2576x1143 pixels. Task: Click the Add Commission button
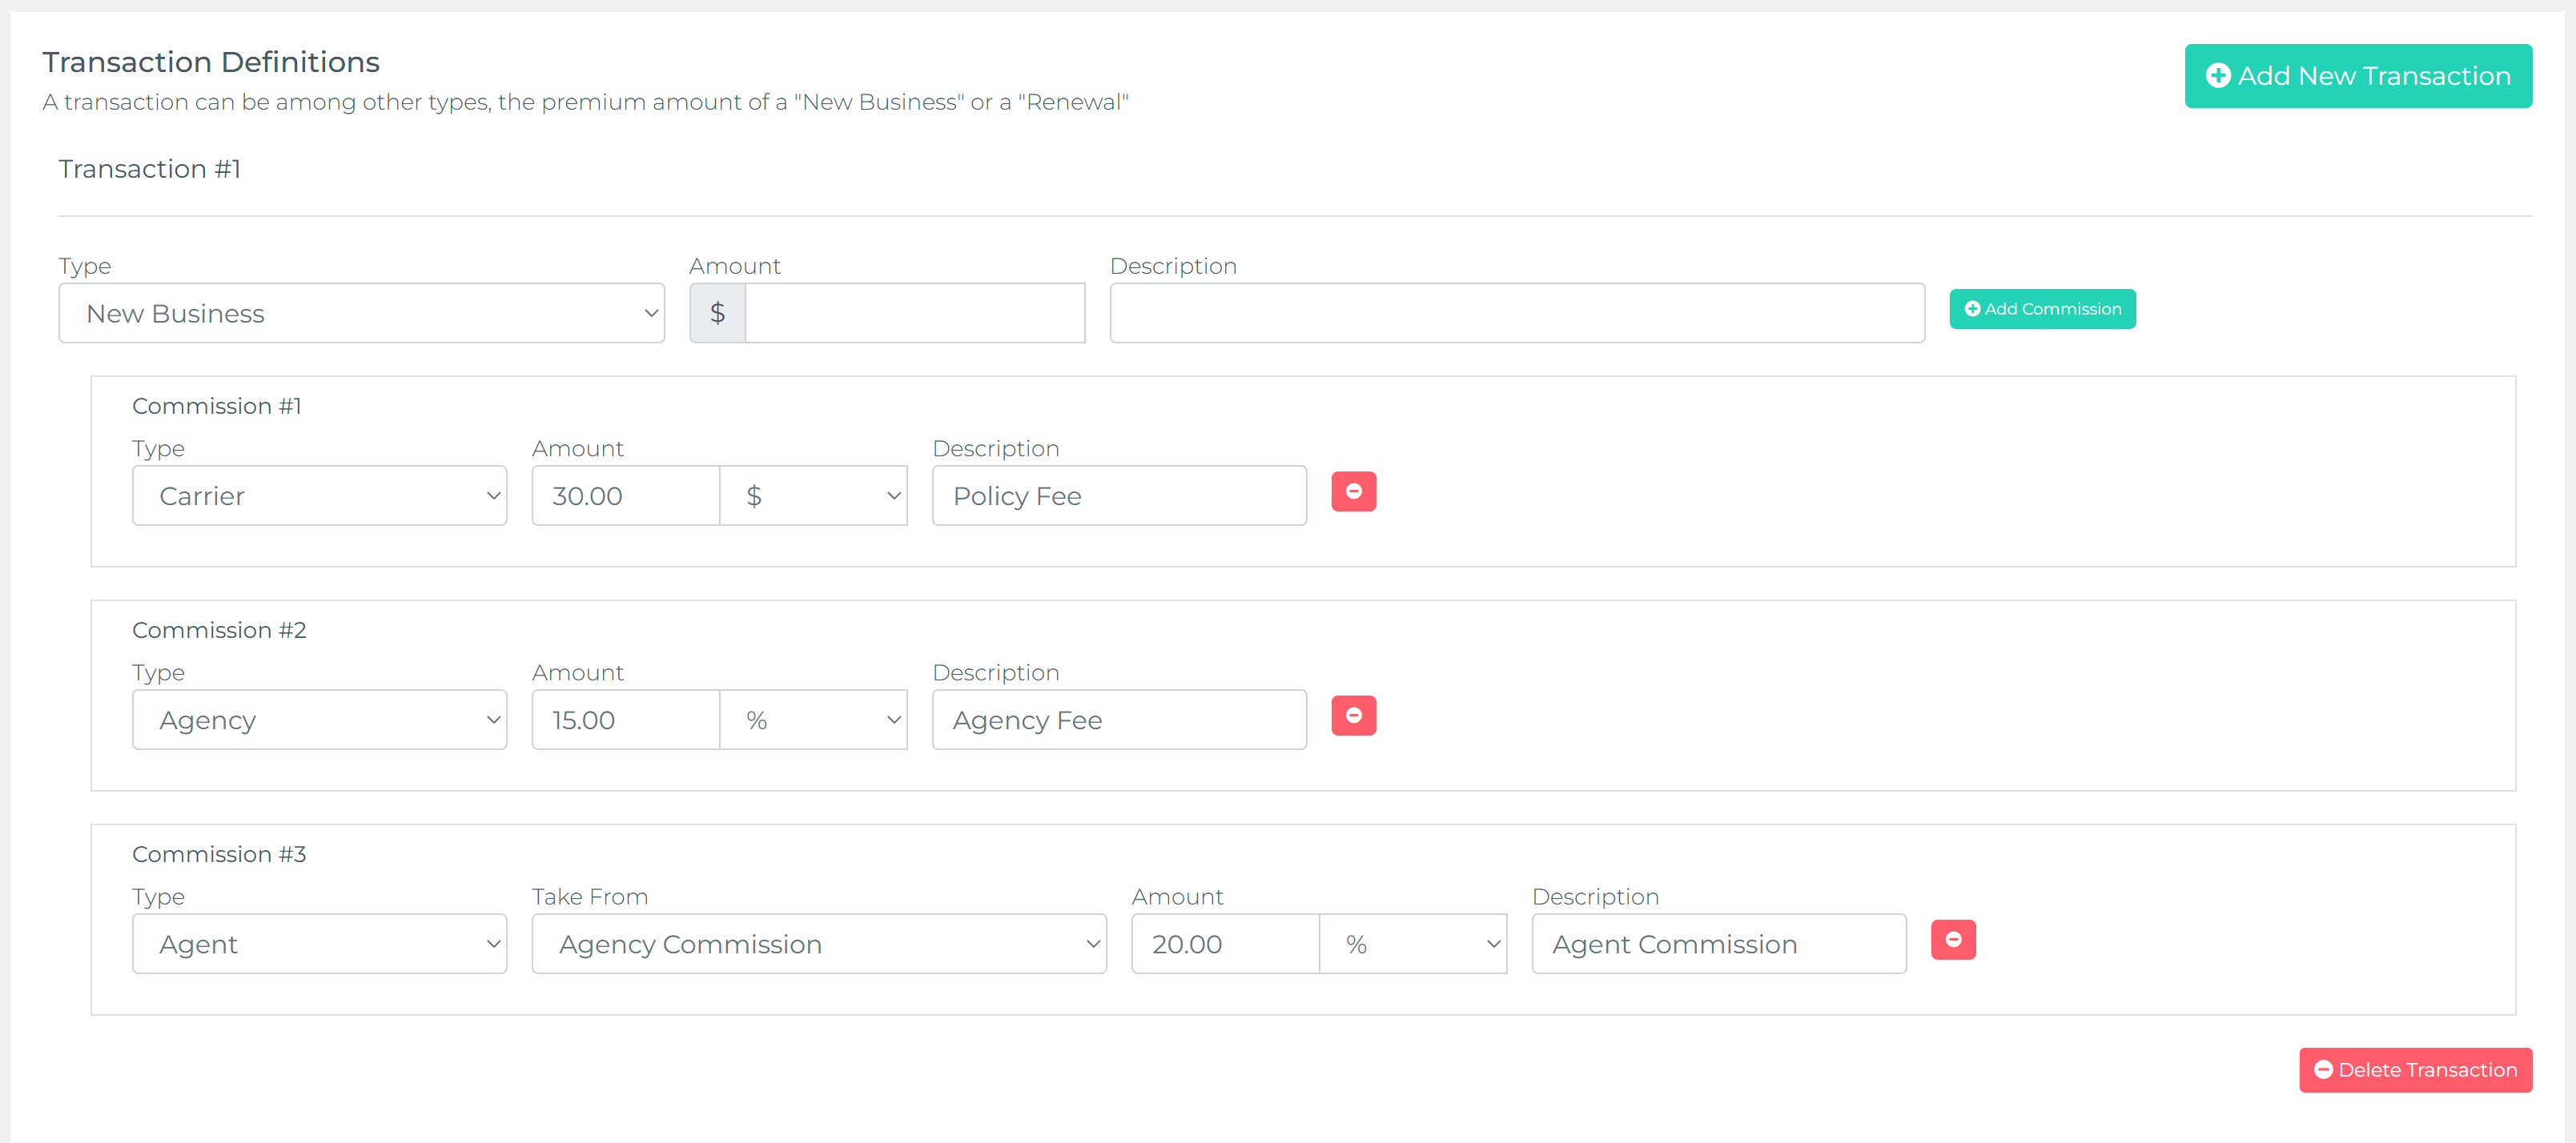click(2041, 309)
